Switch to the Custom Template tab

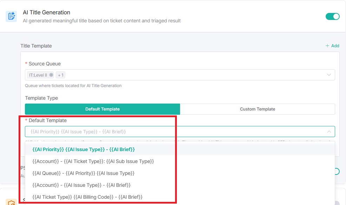tap(257, 109)
